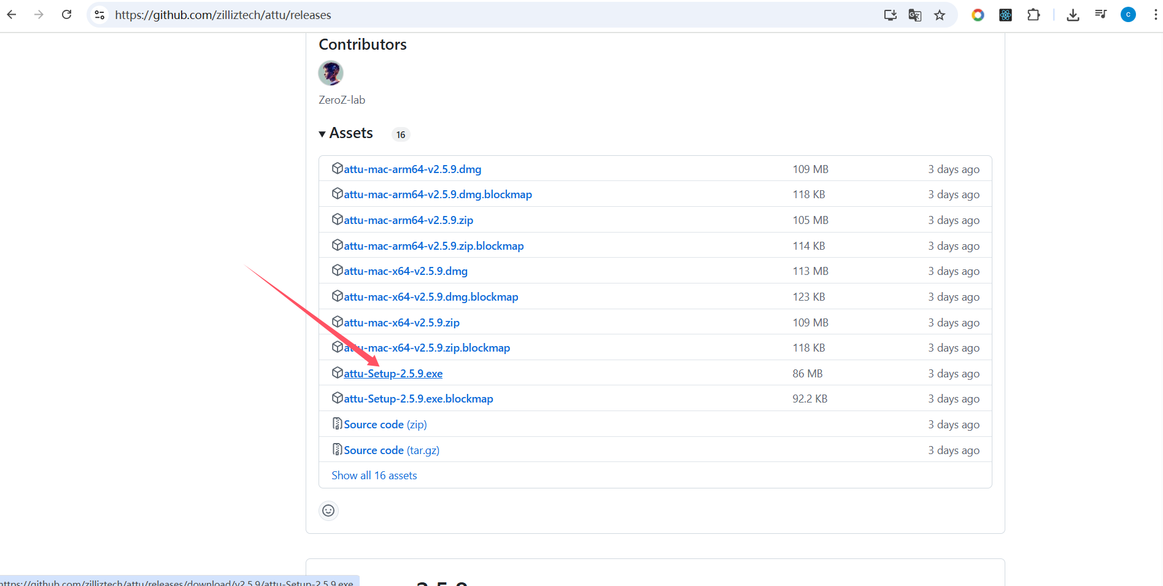Go forward in browser history

[x=39, y=15]
